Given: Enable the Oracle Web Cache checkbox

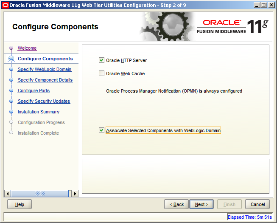Looking at the screenshot, I should (x=101, y=73).
